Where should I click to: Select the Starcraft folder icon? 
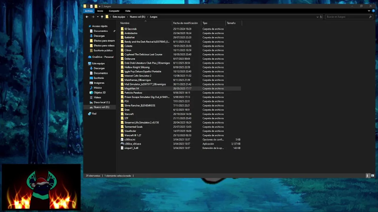click(122, 114)
